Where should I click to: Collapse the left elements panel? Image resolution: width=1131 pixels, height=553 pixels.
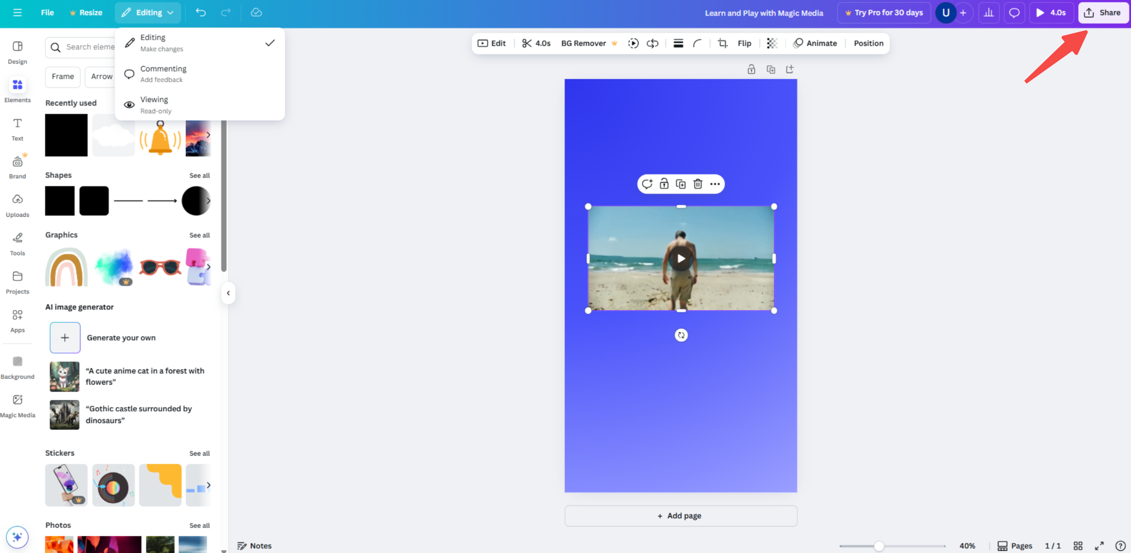click(228, 293)
